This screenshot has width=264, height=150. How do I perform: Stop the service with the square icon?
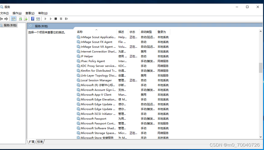tap(56, 19)
